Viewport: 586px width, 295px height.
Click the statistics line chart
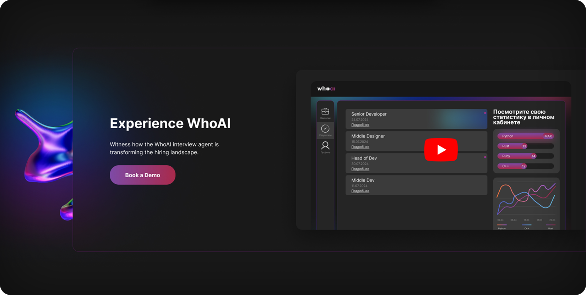point(526,199)
